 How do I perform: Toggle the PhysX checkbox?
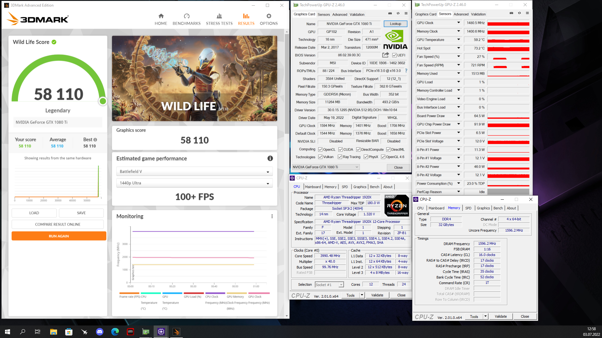tap(366, 157)
